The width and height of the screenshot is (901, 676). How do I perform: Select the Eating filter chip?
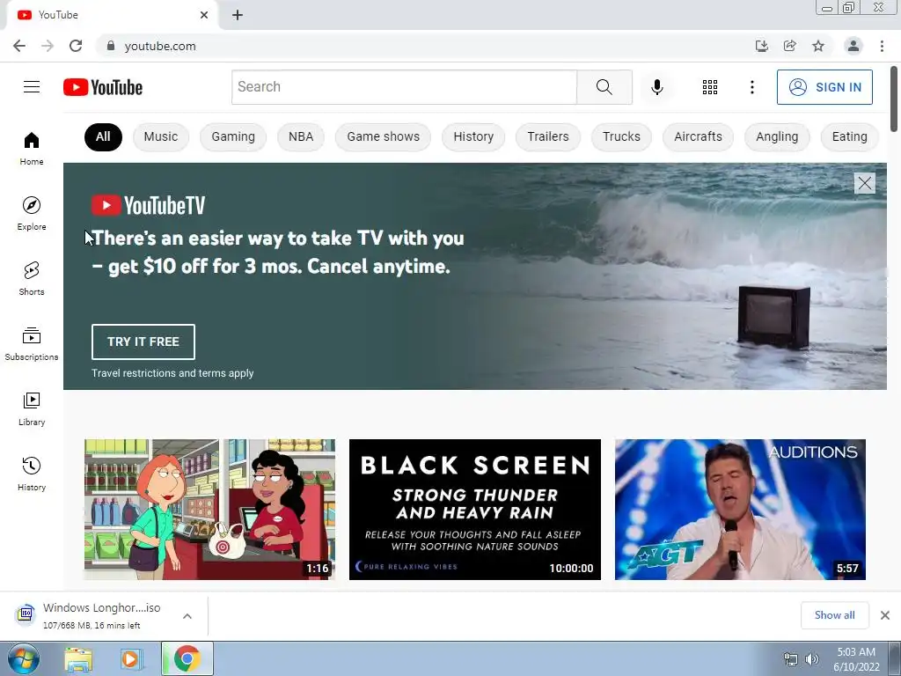[x=850, y=136]
